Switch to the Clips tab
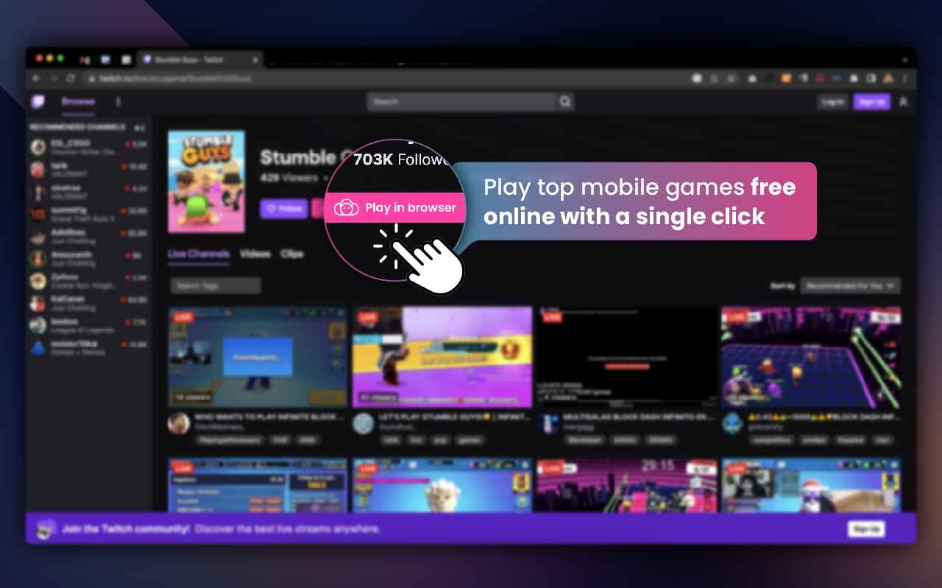Viewport: 942px width, 588px height. click(x=292, y=254)
